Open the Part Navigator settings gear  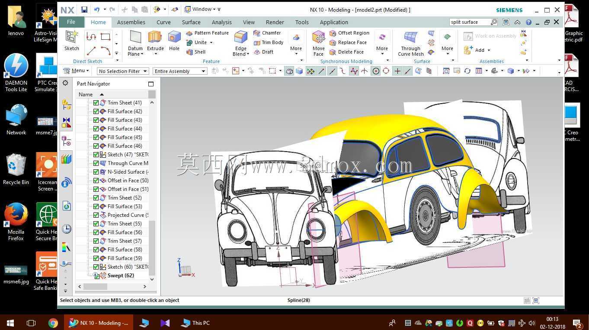click(65, 83)
